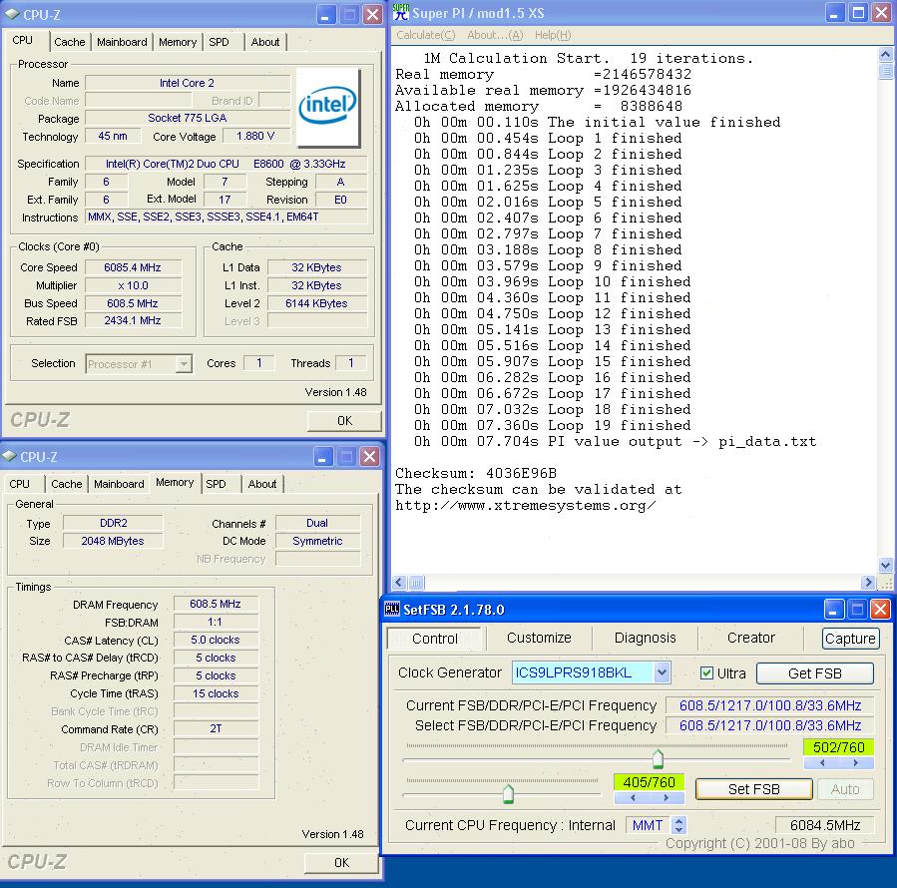This screenshot has width=897, height=888.
Task: Click right arrow under 502/760 value
Action: (x=856, y=762)
